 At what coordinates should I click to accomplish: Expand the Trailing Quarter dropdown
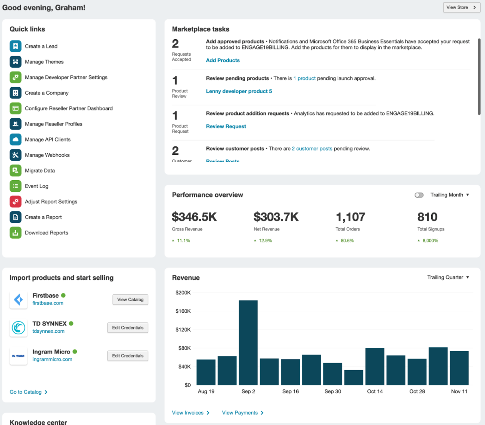click(x=448, y=277)
